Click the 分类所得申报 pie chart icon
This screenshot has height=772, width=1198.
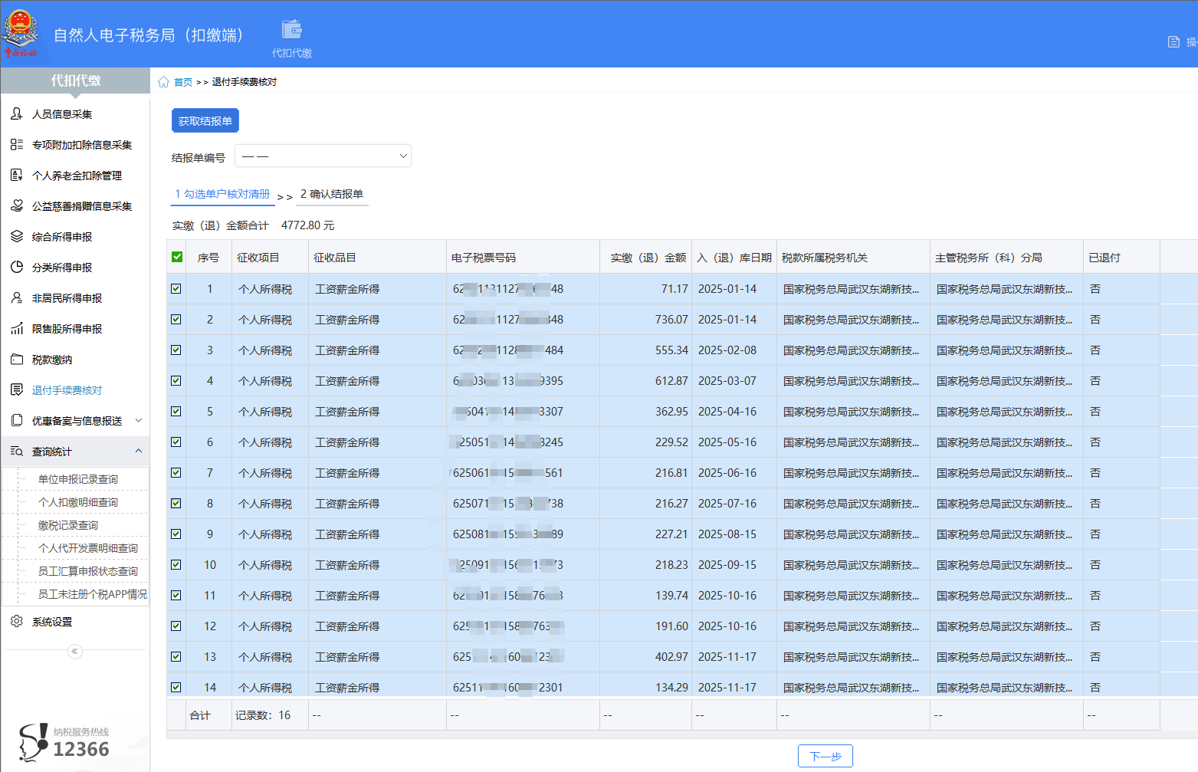17,267
